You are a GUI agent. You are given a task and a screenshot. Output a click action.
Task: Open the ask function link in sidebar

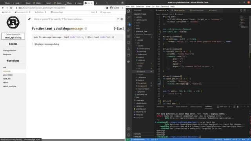(x=5, y=67)
